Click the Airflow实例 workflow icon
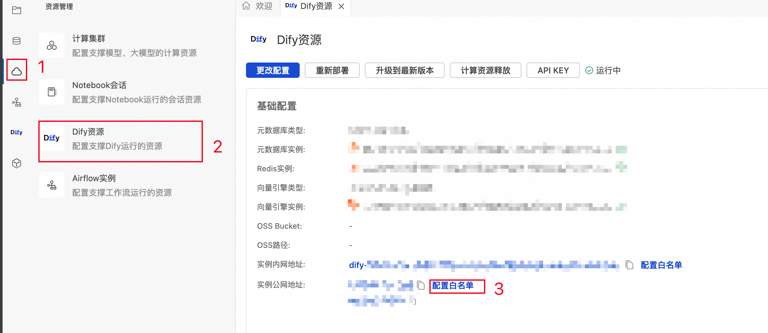Screen dimensions: 768x333 [52, 185]
